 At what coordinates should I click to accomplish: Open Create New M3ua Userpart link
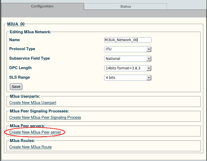[33, 103]
